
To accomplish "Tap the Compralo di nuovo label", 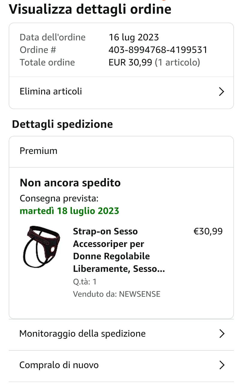I will [x=59, y=365].
